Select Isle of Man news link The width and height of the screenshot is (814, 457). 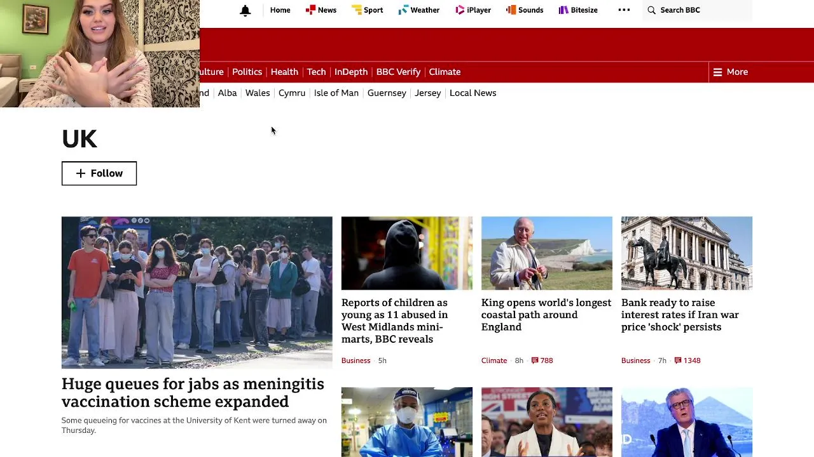pyautogui.click(x=336, y=93)
